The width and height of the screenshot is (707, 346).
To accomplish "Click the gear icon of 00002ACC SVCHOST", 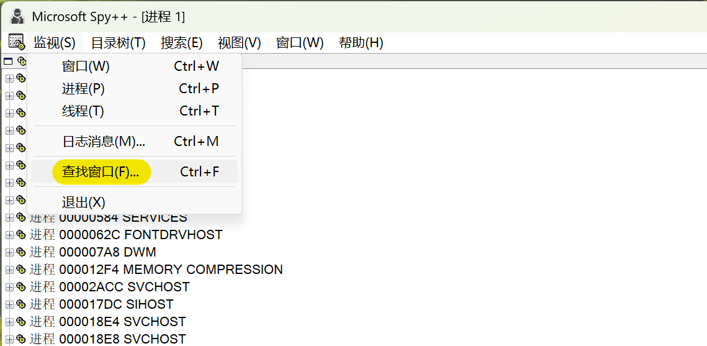I will click(21, 287).
